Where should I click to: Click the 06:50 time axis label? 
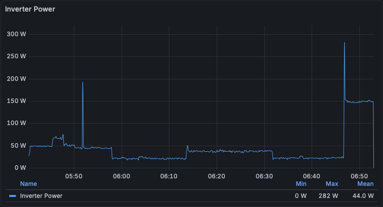coord(359,176)
